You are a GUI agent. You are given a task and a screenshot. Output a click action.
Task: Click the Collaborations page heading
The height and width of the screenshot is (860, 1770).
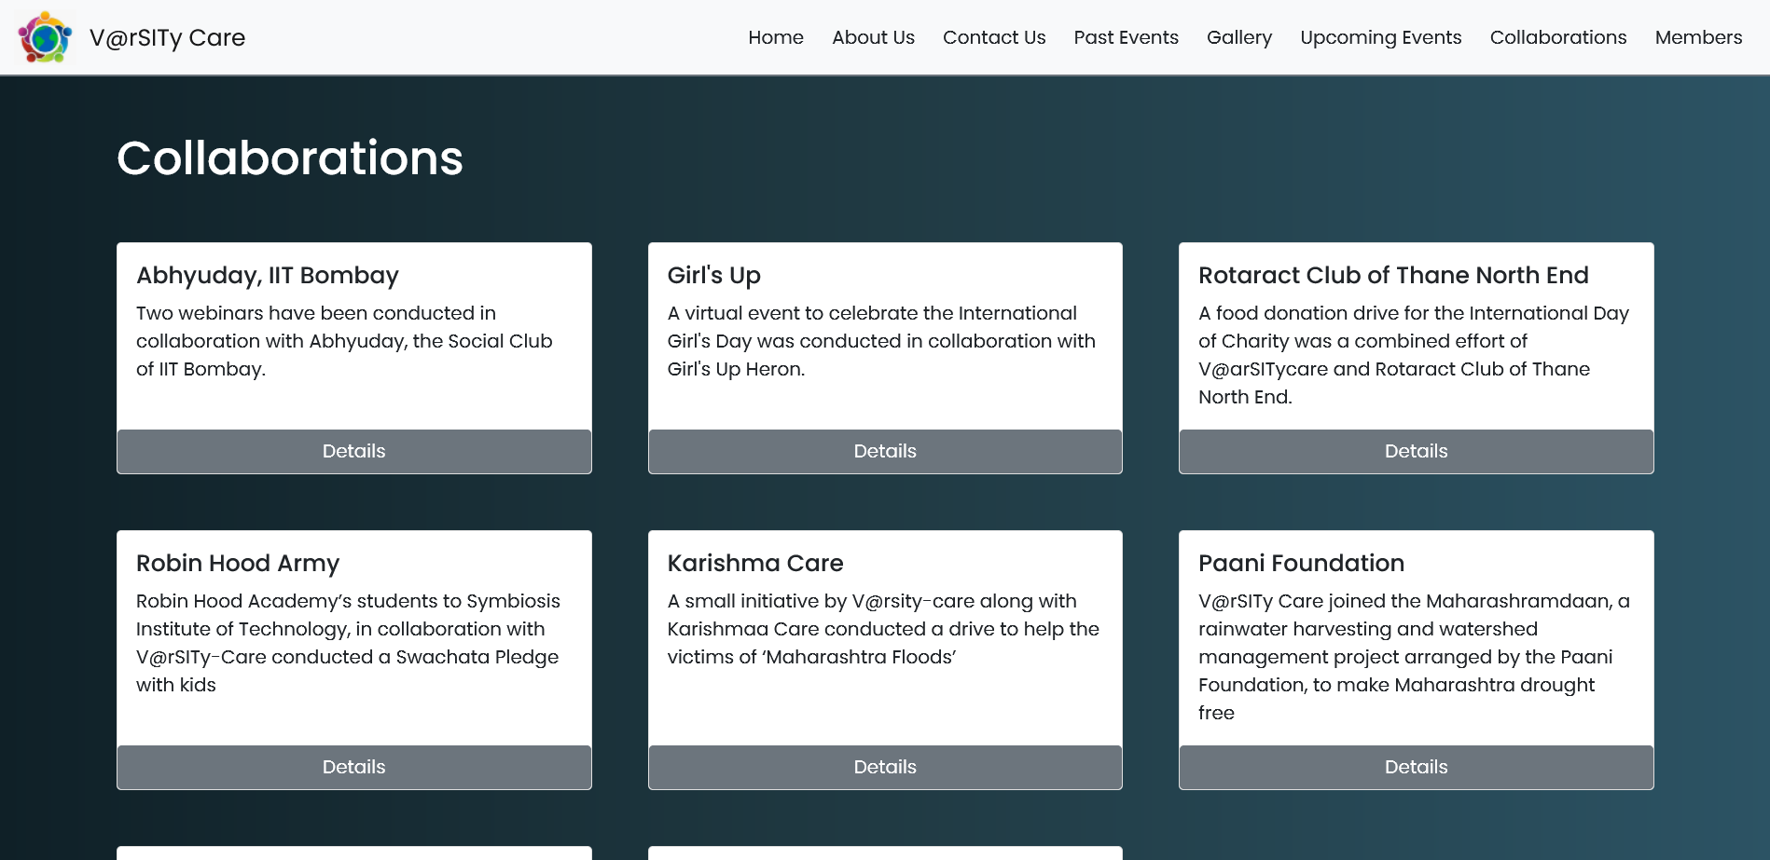tap(290, 158)
